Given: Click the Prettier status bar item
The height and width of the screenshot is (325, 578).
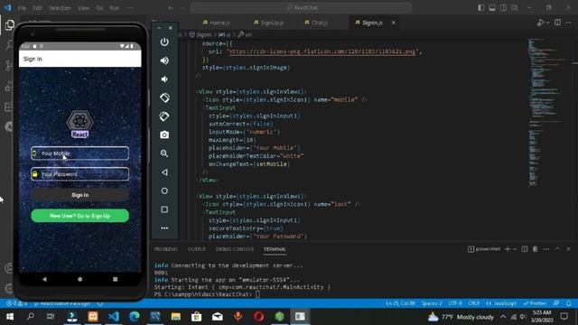Looking at the screenshot, I should click(536, 303).
